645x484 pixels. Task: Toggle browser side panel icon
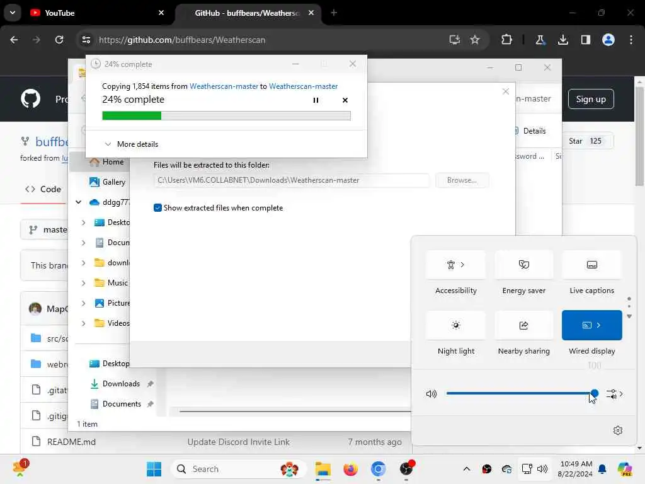coord(586,40)
